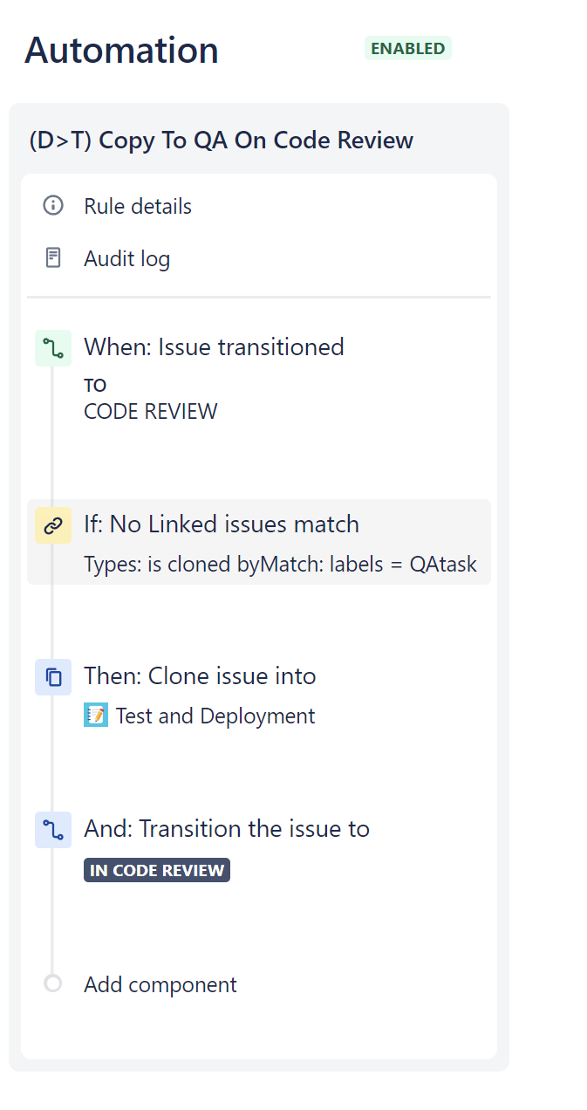Click the ENABLED status badge
The image size is (587, 1110).
click(407, 49)
